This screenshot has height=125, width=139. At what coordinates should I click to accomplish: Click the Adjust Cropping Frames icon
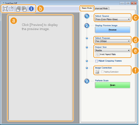[x=97, y=61]
